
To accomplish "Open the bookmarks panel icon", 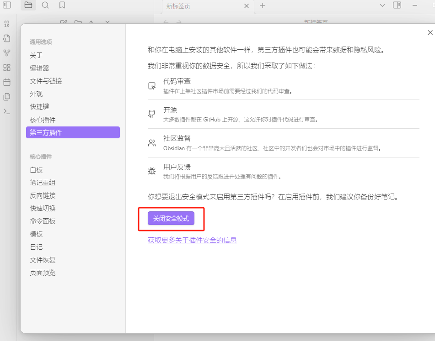I will click(x=62, y=5).
